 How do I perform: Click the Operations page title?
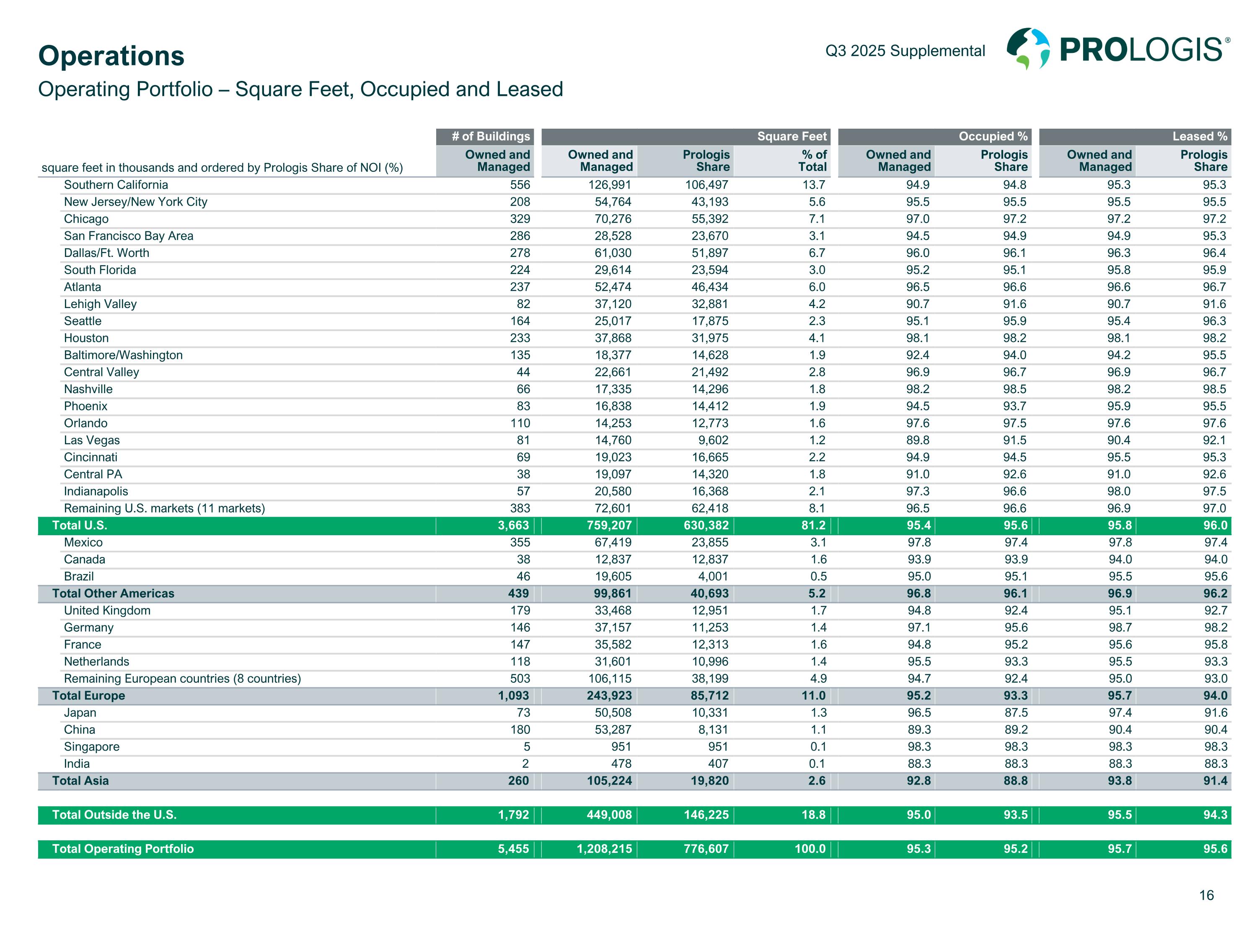click(111, 56)
